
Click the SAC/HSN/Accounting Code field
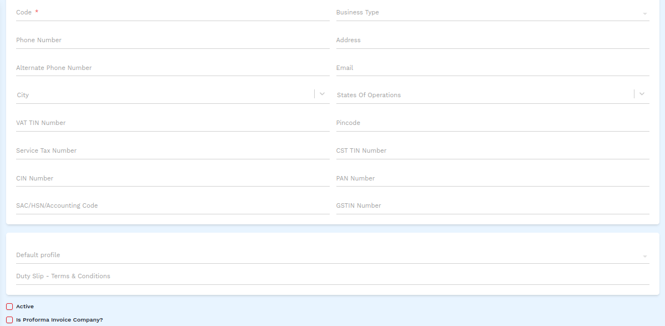click(172, 206)
